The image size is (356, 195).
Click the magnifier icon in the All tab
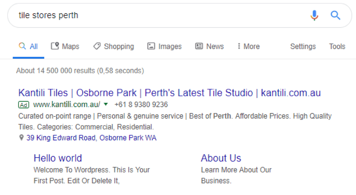click(x=22, y=46)
